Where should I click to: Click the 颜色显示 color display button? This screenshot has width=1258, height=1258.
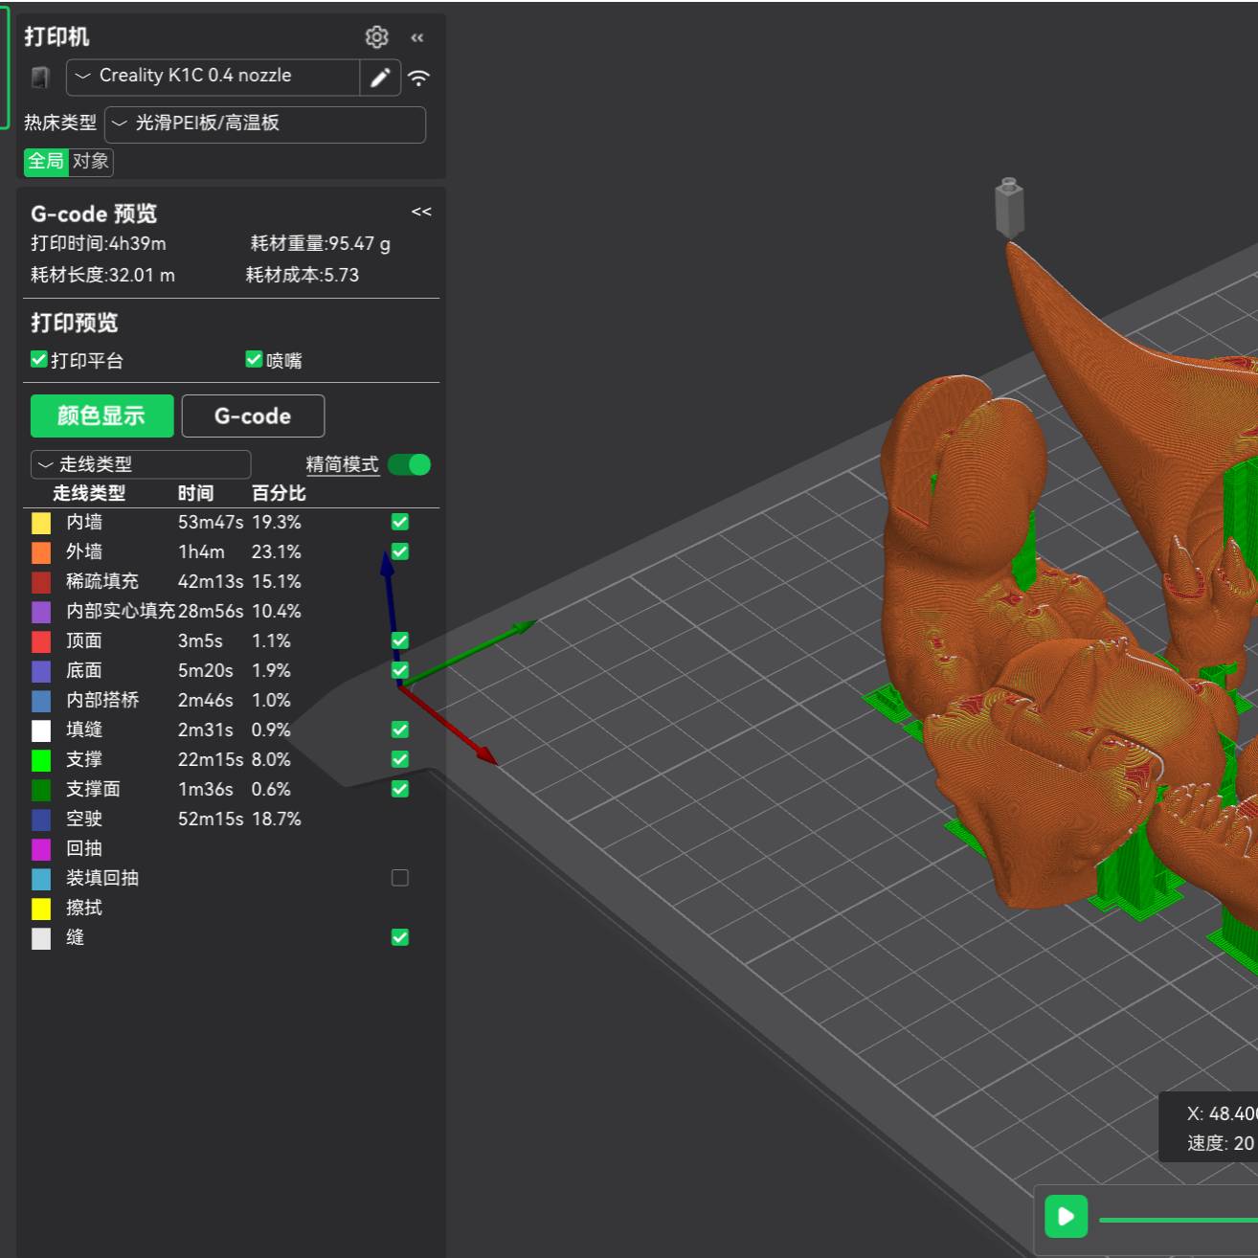[101, 416]
